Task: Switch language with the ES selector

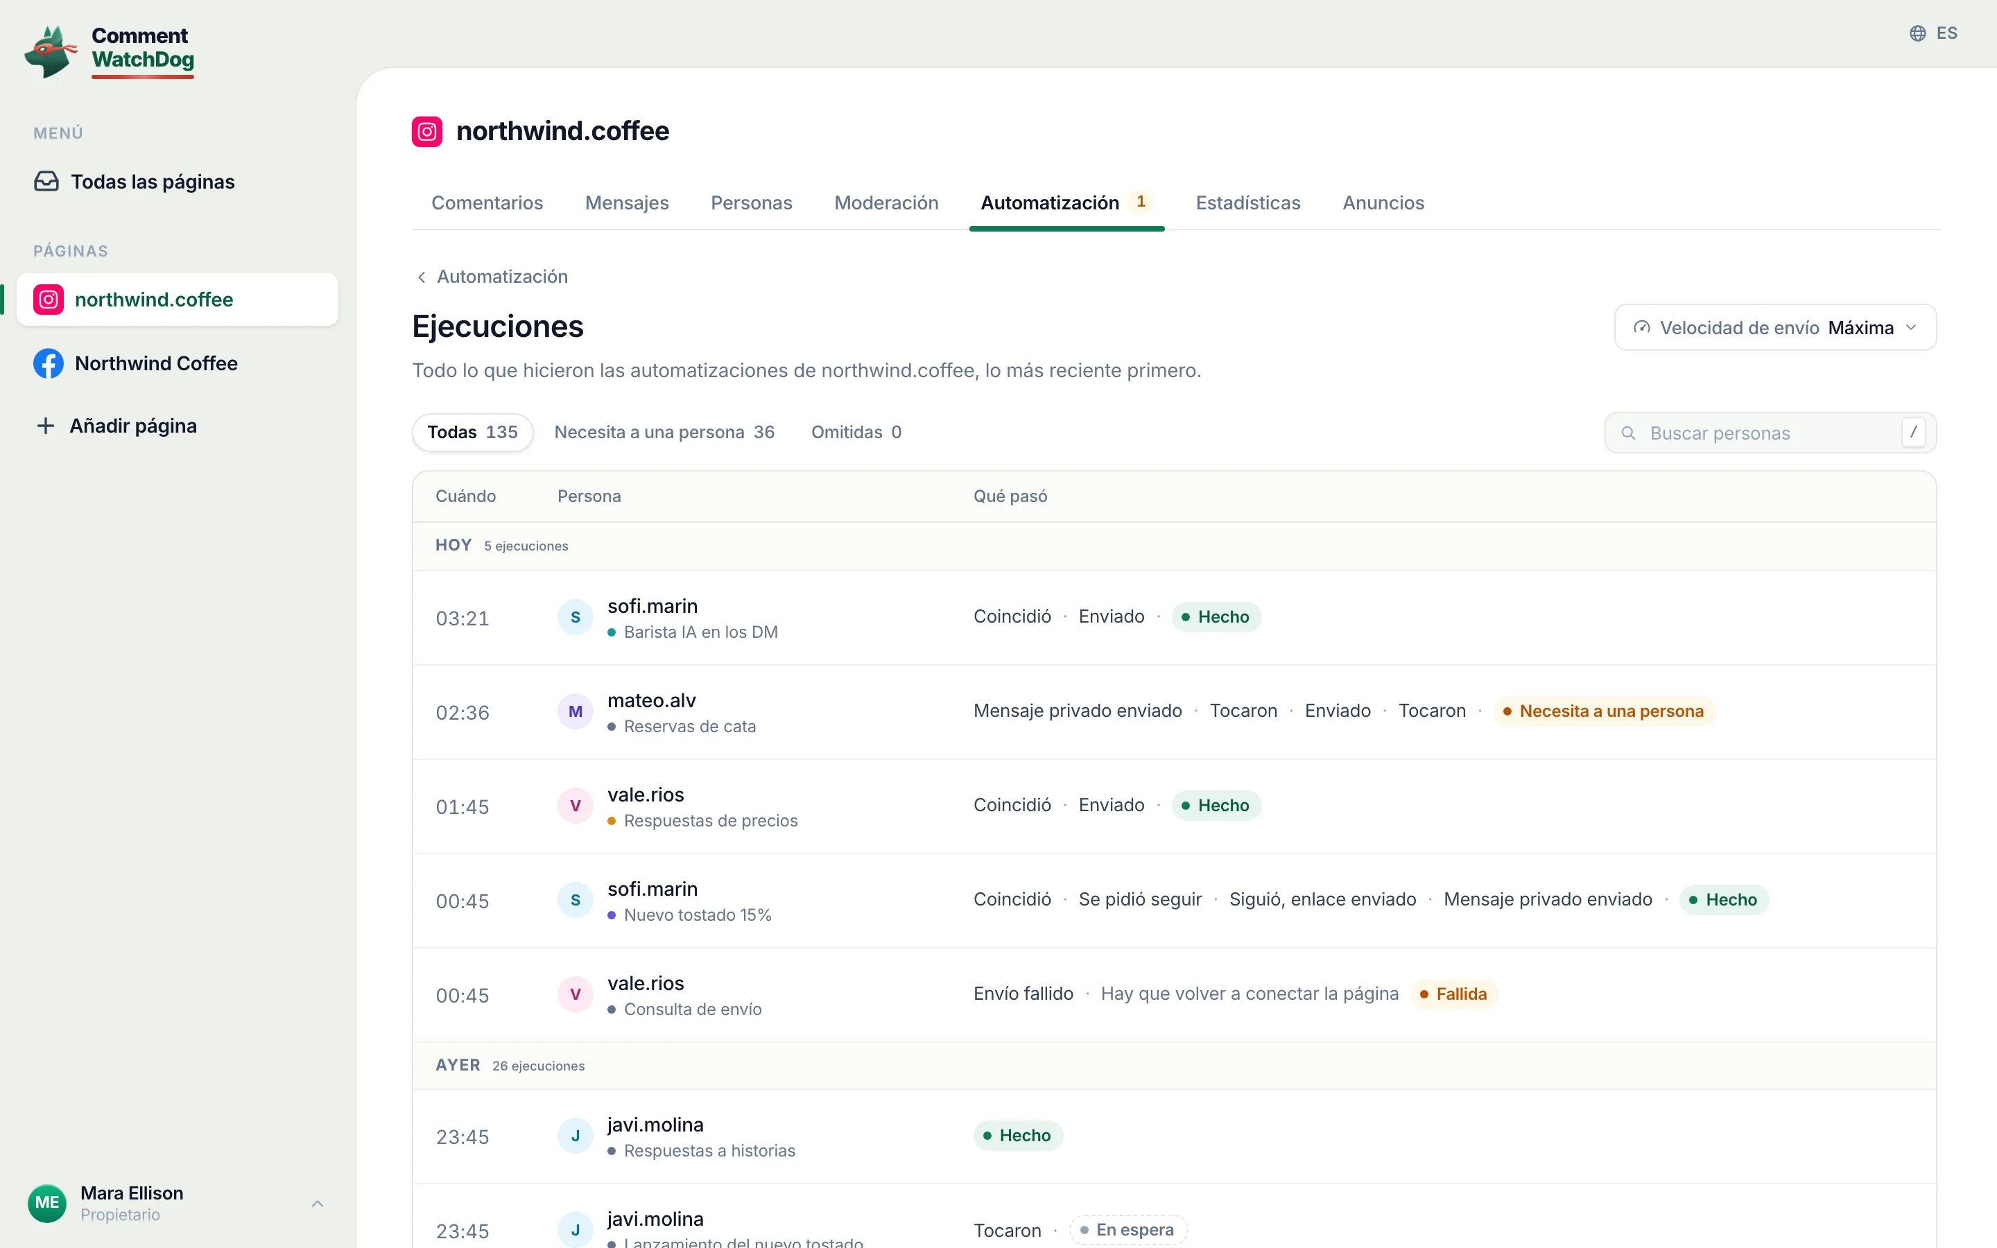Action: [1933, 33]
